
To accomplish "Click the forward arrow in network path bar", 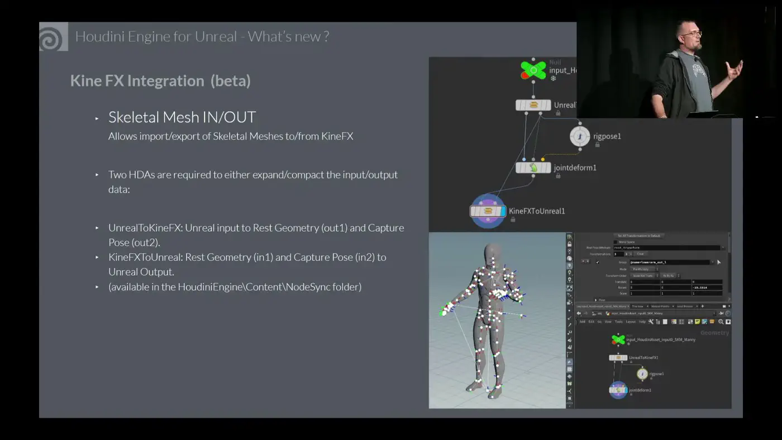I will pyautogui.click(x=586, y=313).
